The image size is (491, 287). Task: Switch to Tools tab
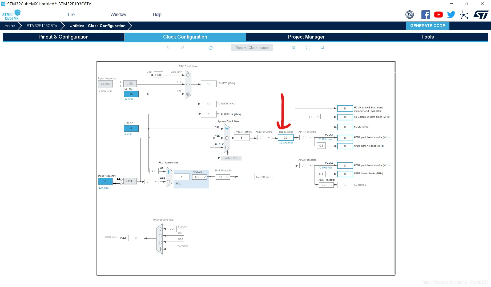click(x=428, y=37)
